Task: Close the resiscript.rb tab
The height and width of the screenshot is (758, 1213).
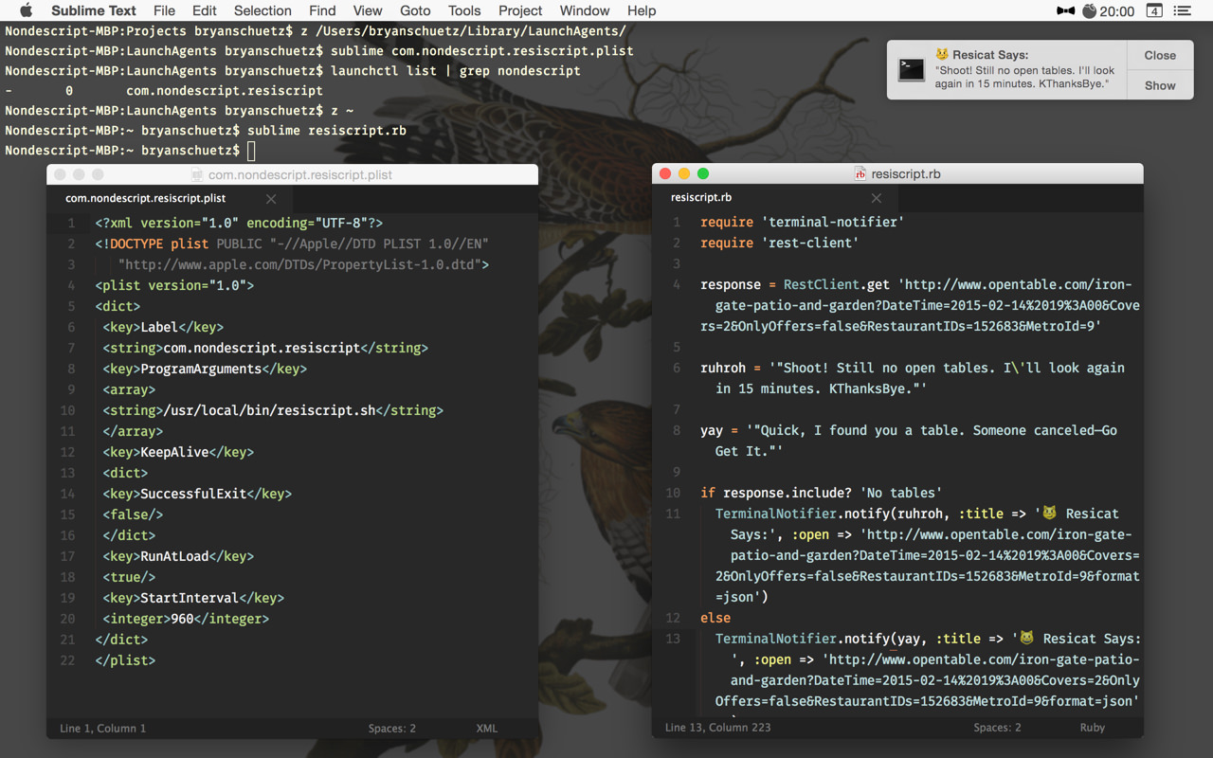Action: click(x=877, y=198)
